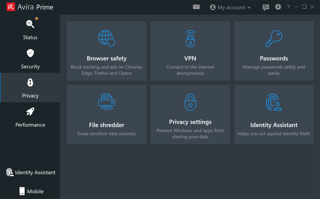Open the feedback chat icon
This screenshot has height=199, width=320.
click(266, 7)
